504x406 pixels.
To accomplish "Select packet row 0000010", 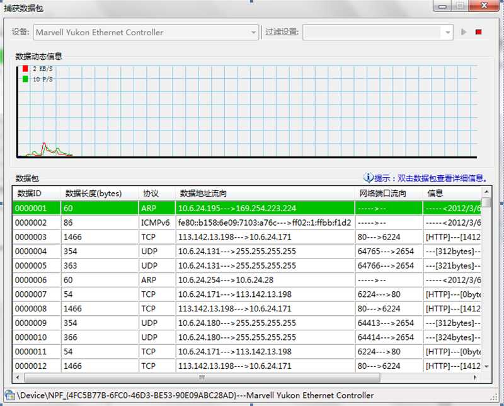I will click(x=246, y=337).
